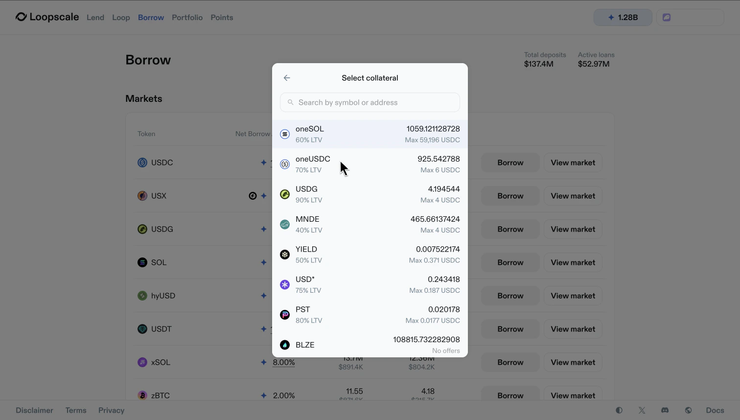Viewport: 740px width, 420px height.
Task: Choose YIELD 50% LTV collateral
Action: (370, 255)
